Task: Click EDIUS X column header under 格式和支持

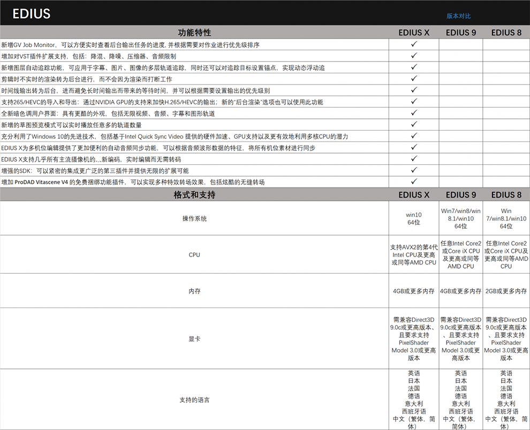Action: pyautogui.click(x=414, y=195)
